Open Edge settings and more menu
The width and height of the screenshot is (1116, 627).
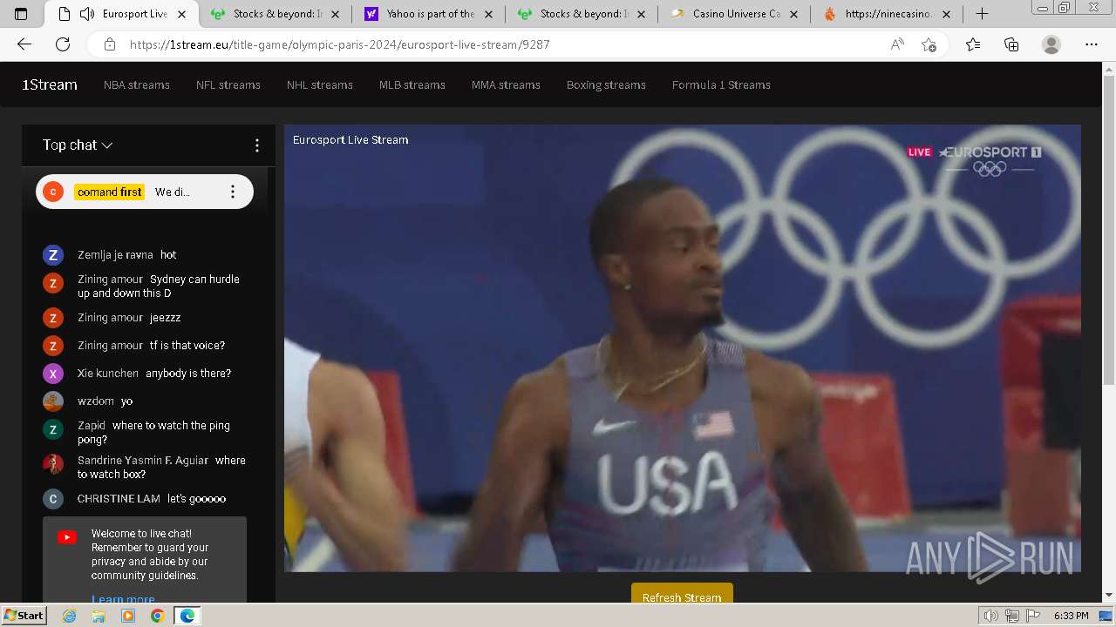point(1092,44)
